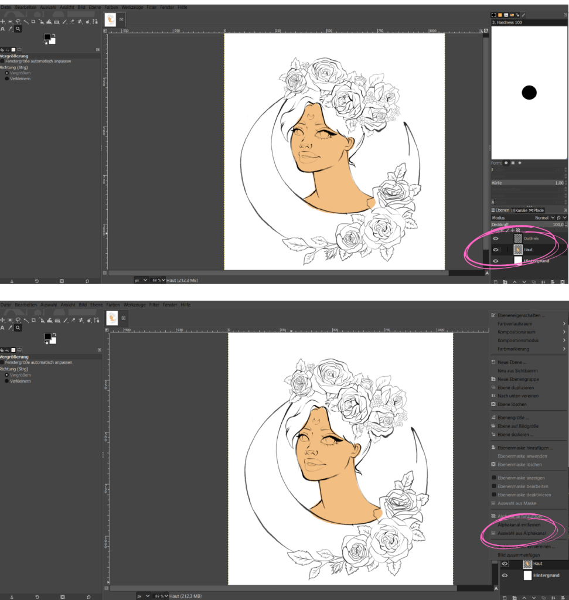The width and height of the screenshot is (569, 600).
Task: Choose Auswahl aus Alphakanal from context menu
Action: coord(522,533)
